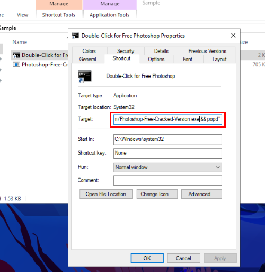Open the Layout tab
The height and width of the screenshot is (272, 265).
219,59
